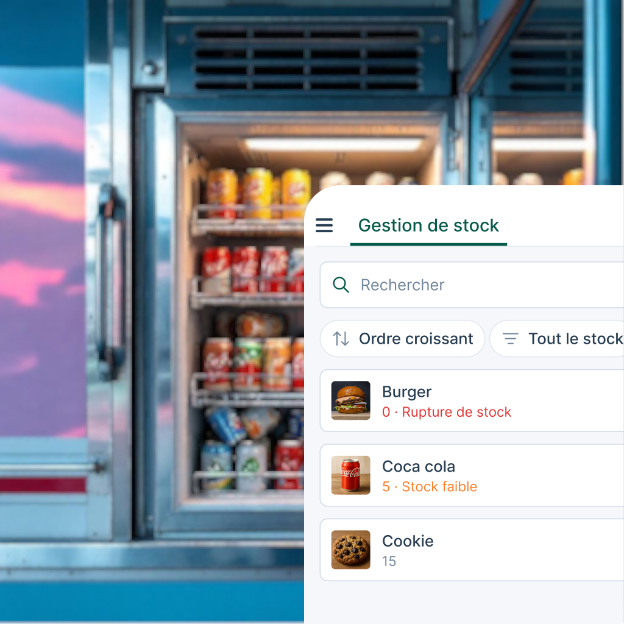Image resolution: width=624 pixels, height=624 pixels.
Task: Click the Cookie item name
Action: 408,541
